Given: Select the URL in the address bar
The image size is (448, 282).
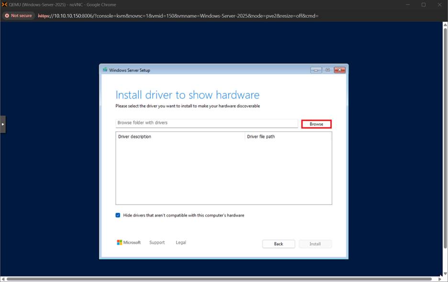Looking at the screenshot, I should pos(178,16).
